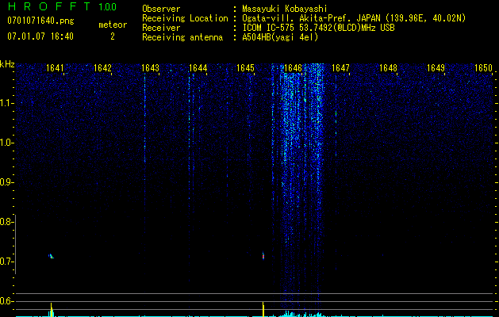This screenshot has width=499, height=317.
Task: Click the 0.9 kHz frequency label
Action: click(x=6, y=182)
